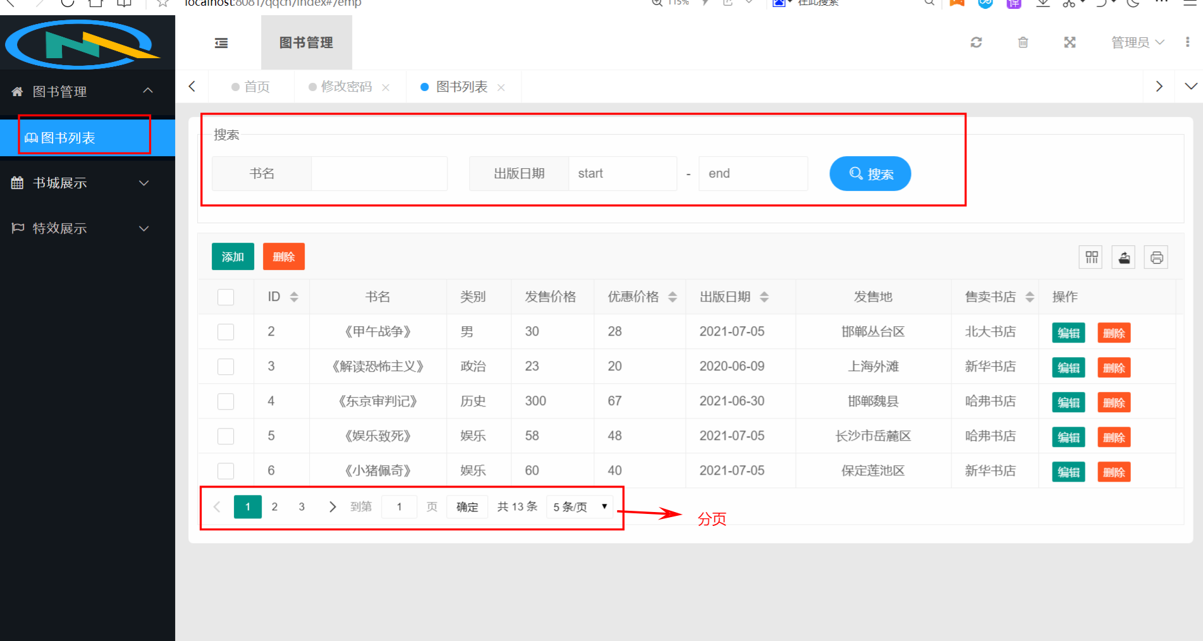Collapse the 图书管理 sidebar menu
Image resolution: width=1203 pixels, height=641 pixels.
pyautogui.click(x=87, y=92)
